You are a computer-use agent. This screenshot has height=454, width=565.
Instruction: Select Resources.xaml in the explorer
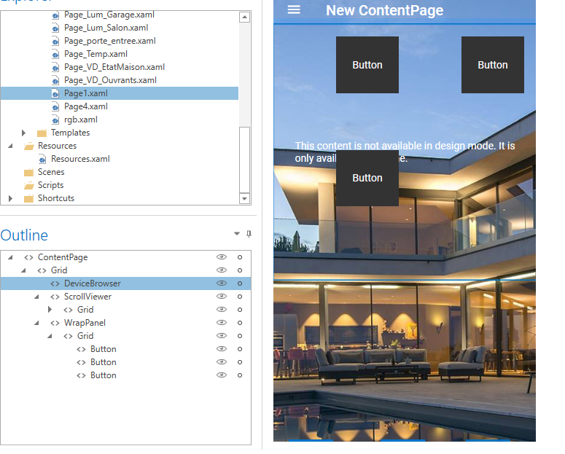[80, 159]
